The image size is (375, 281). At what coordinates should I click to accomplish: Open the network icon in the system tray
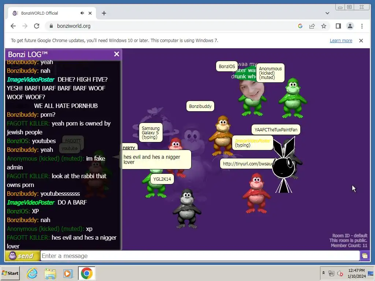click(x=331, y=273)
